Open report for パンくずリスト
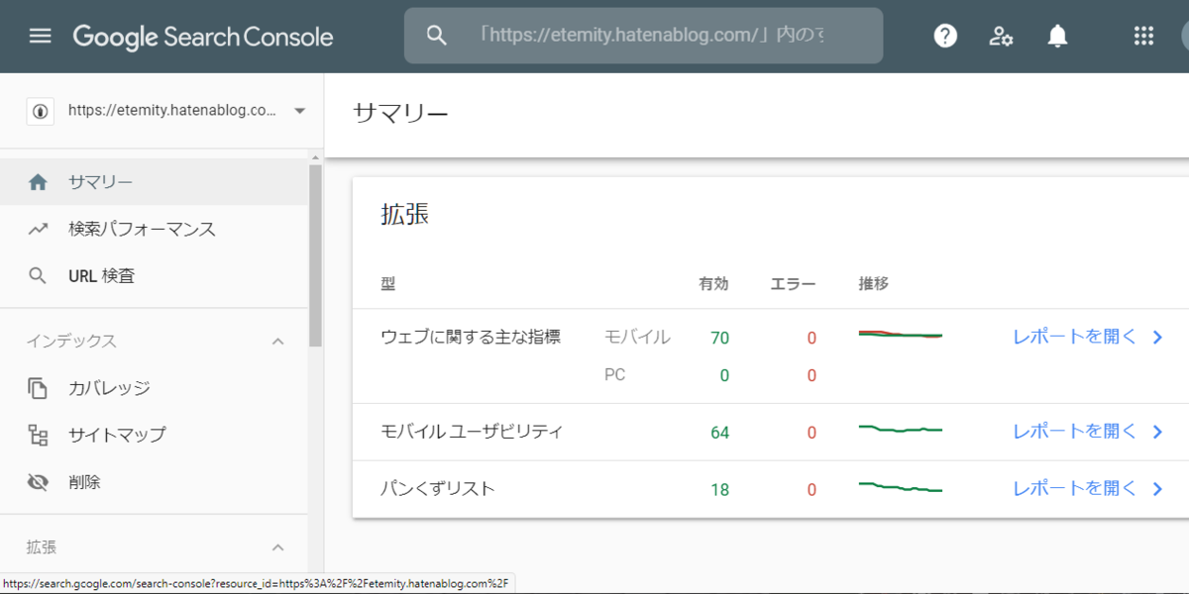The height and width of the screenshot is (594, 1189). [1075, 488]
